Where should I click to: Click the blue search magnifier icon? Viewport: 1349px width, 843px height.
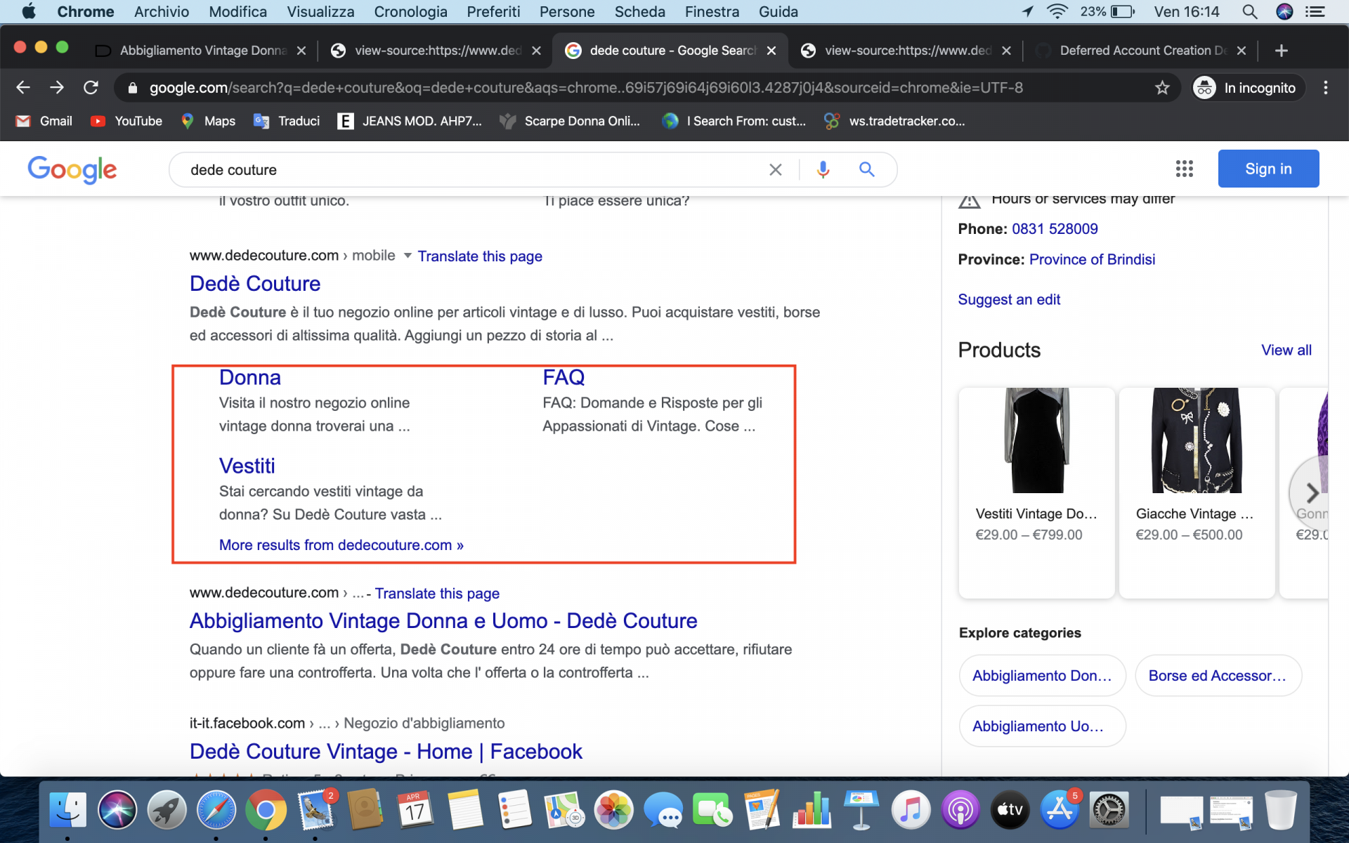[866, 169]
